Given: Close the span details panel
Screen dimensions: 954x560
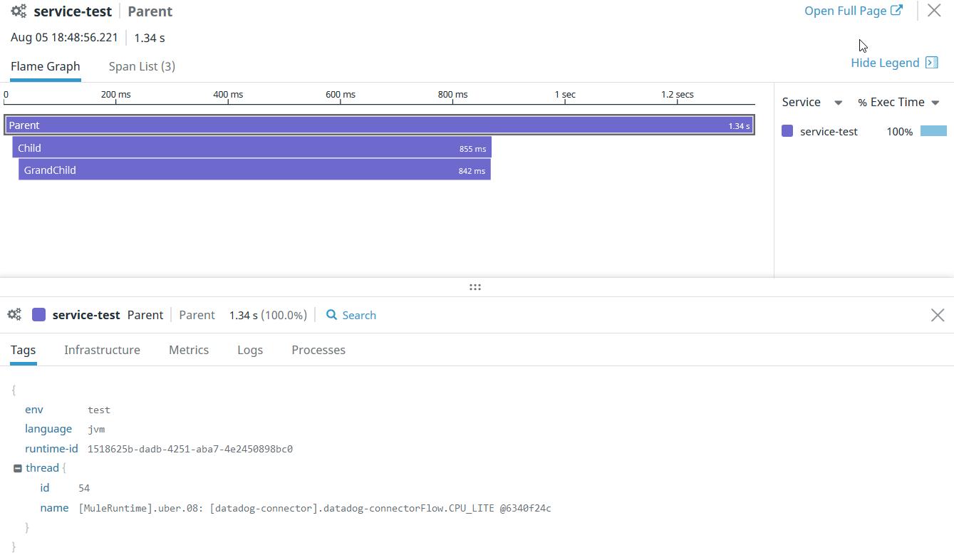Looking at the screenshot, I should click(938, 315).
